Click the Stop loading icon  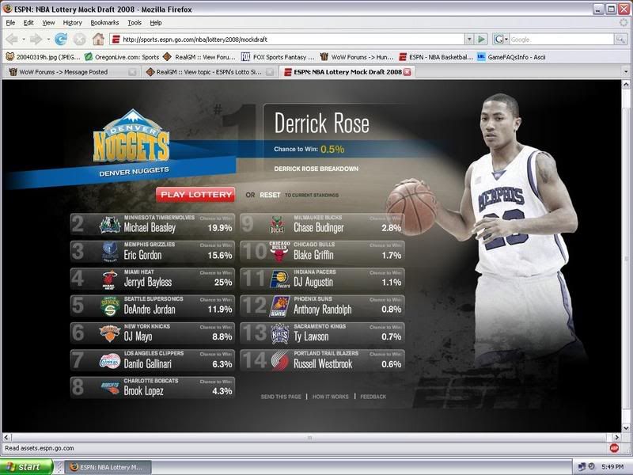click(x=80, y=39)
